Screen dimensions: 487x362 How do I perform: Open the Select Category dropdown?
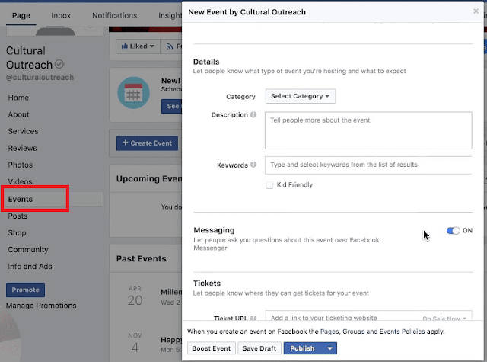pos(300,97)
